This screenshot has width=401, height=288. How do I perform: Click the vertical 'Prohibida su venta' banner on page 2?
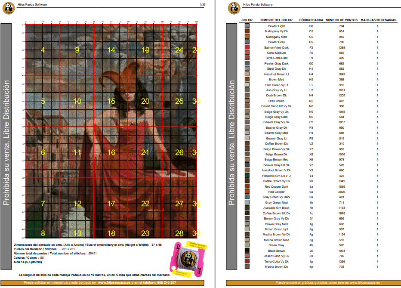(231, 146)
